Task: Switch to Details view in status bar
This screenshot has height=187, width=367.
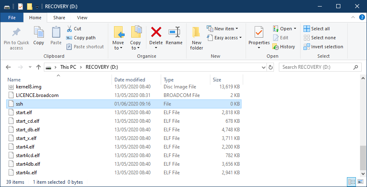Action: click(x=352, y=182)
